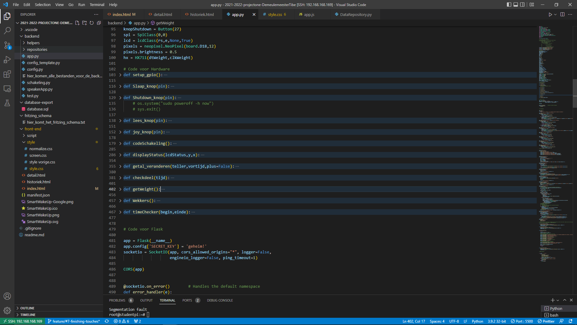Click Prettier in the status bar
577x325 pixels.
pos(546,321)
